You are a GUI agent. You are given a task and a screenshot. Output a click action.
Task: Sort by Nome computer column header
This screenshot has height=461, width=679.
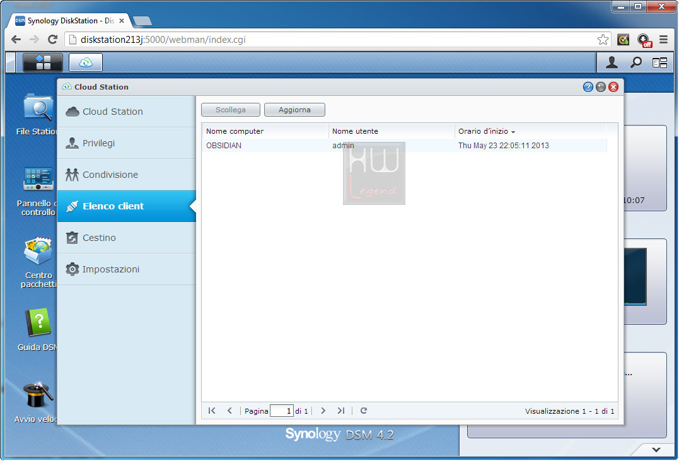[265, 131]
